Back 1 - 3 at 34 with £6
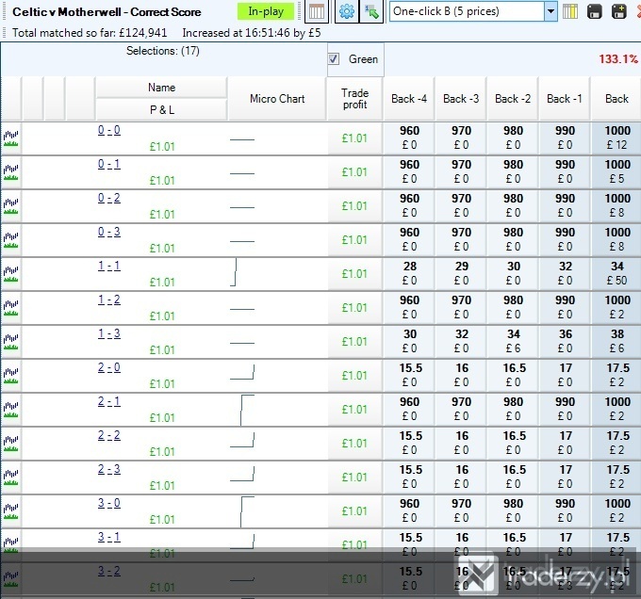The width and height of the screenshot is (641, 599). click(x=513, y=341)
